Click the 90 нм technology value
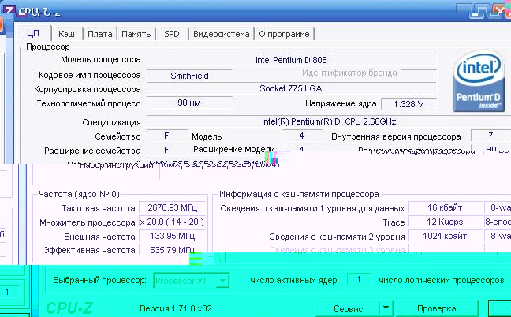The image size is (511, 317). click(x=189, y=103)
